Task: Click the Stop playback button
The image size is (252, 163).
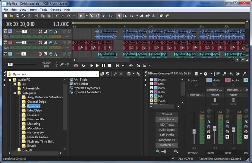Action: [x=109, y=65]
